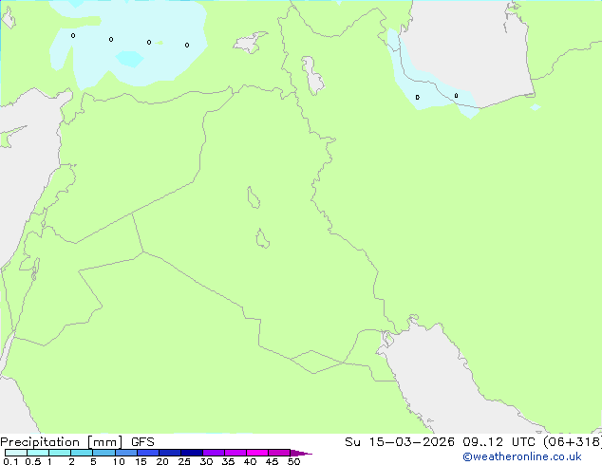
Task: Click the legend value '40'
Action: 250,461
